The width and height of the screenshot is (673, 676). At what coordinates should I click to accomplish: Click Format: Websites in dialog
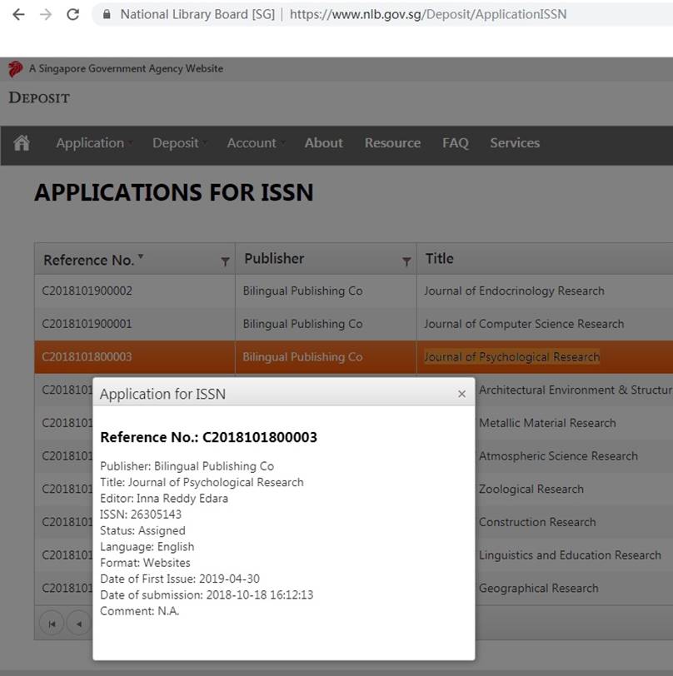coord(145,563)
